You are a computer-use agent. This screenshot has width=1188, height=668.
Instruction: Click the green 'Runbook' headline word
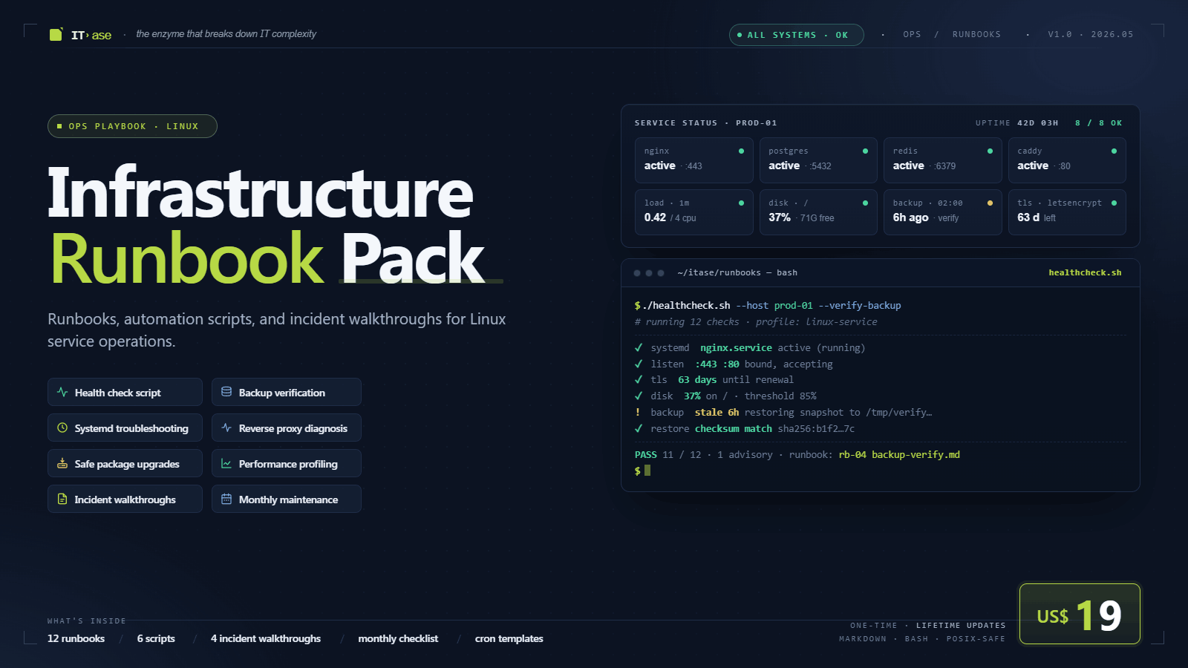187,258
